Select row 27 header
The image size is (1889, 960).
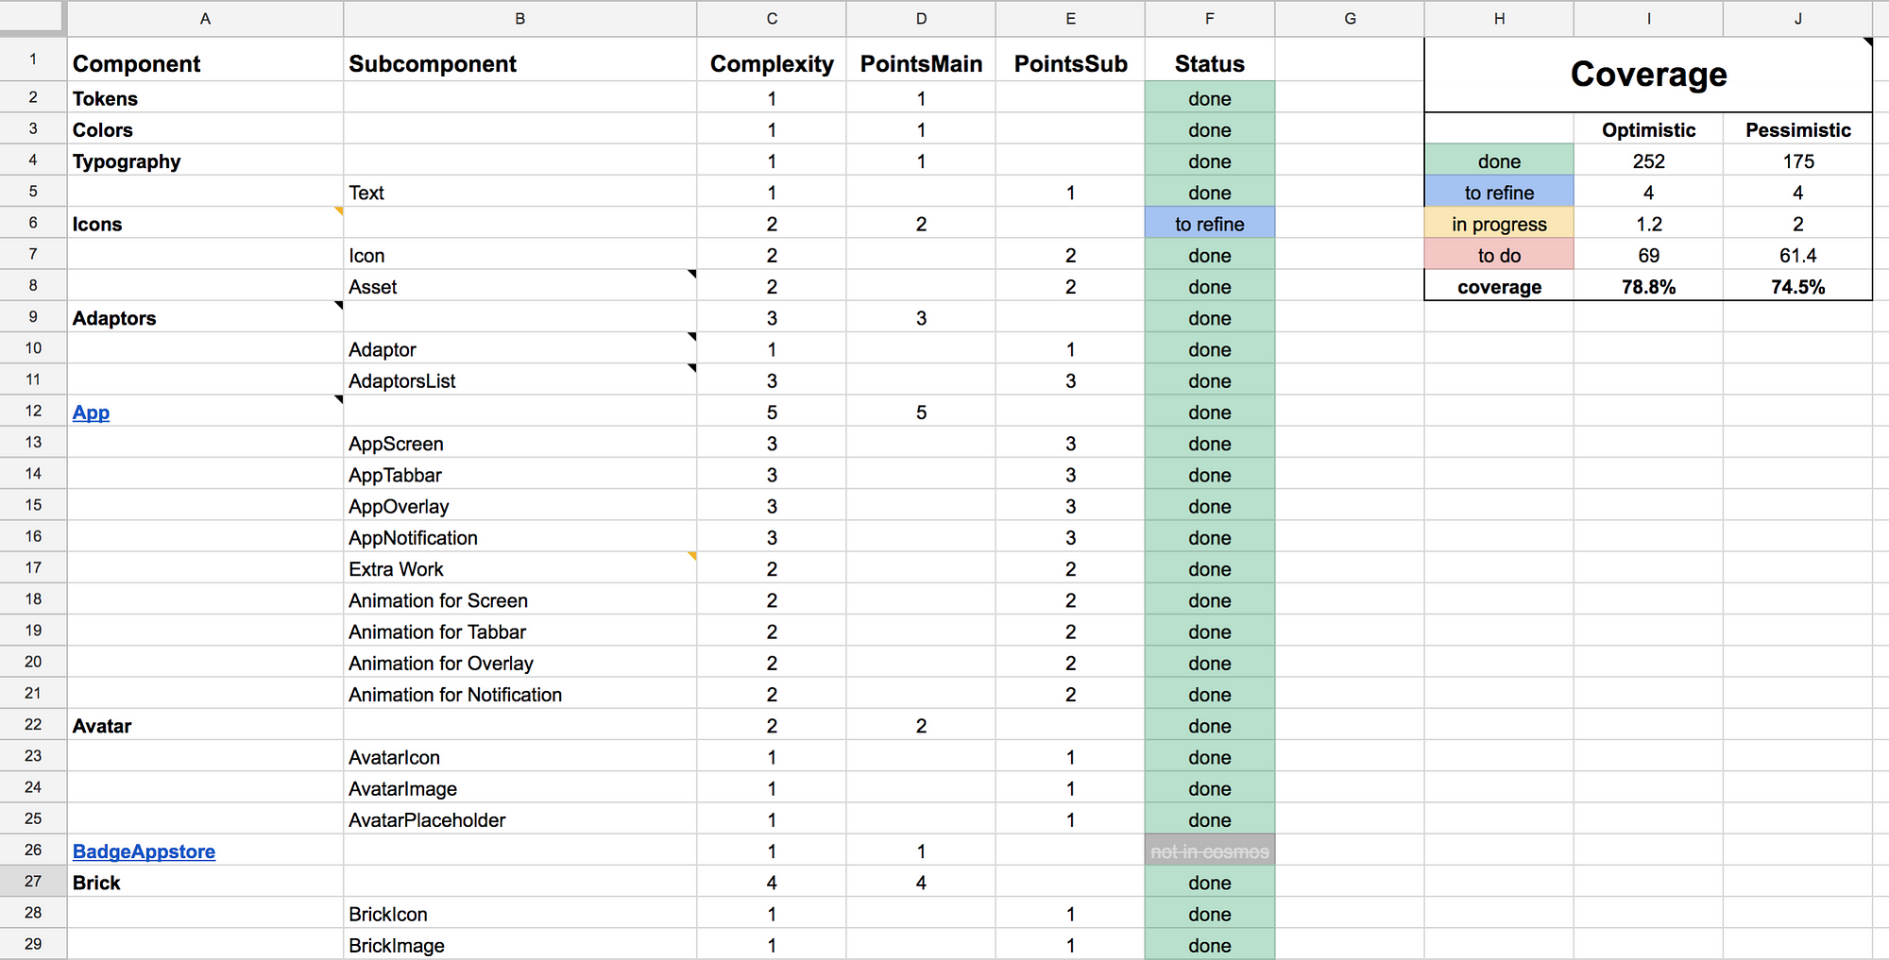[33, 882]
